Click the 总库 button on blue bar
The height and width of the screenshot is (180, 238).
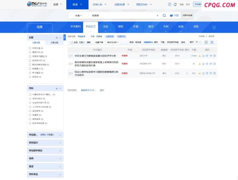click(x=40, y=27)
